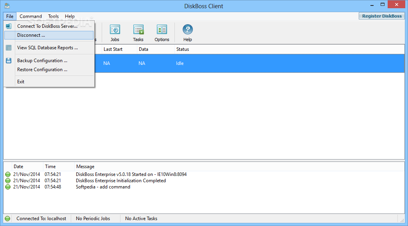Open the Jobs toolbar icon
Screen dimensions: 408x226
point(115,33)
